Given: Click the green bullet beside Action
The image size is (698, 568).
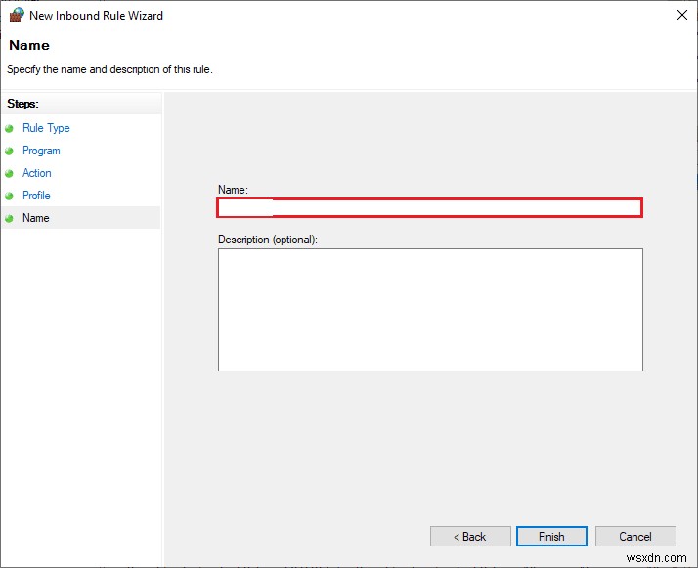Looking at the screenshot, I should [10, 173].
